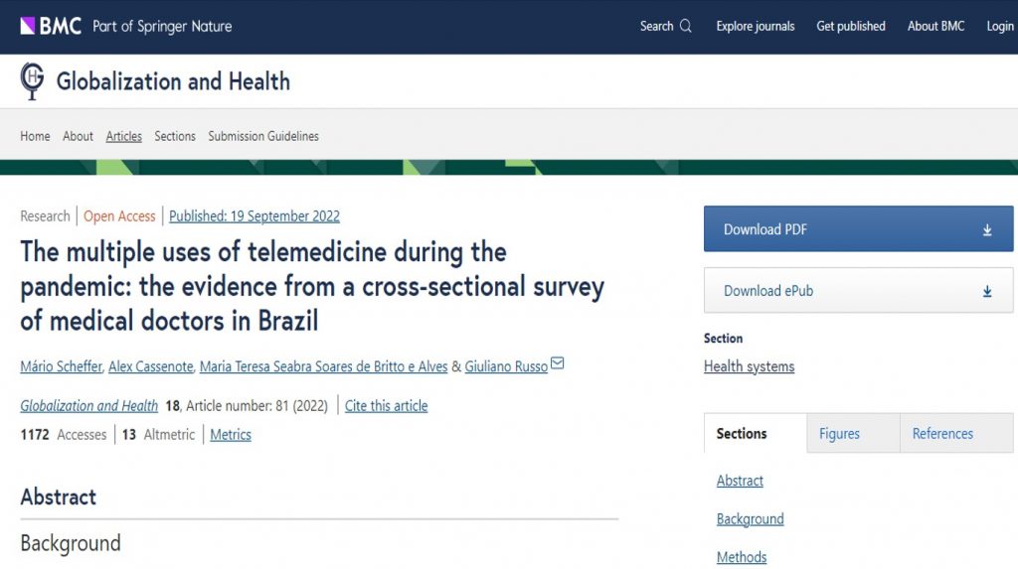Open Mário Scheffer author link
The image size is (1018, 569).
point(61,366)
